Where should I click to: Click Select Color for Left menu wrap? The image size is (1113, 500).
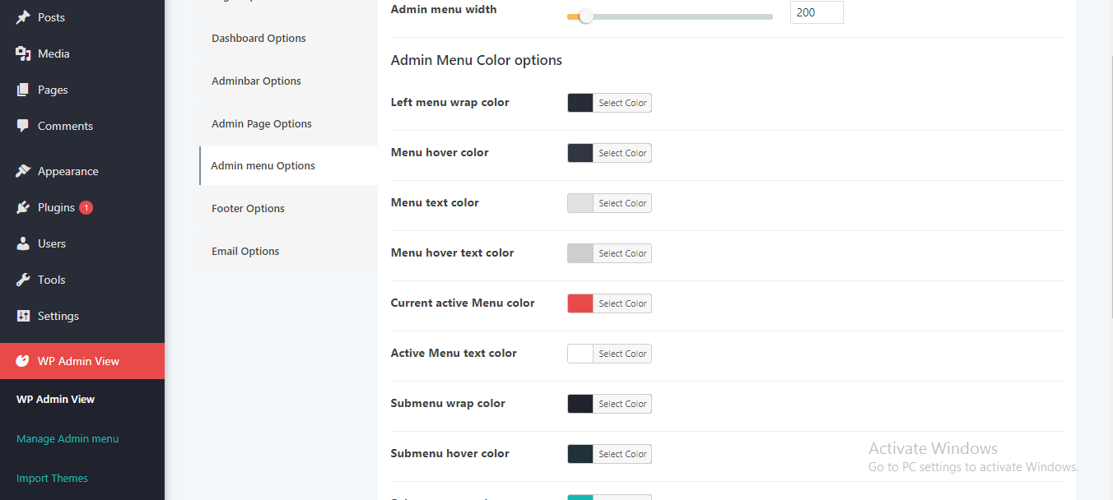tap(622, 103)
